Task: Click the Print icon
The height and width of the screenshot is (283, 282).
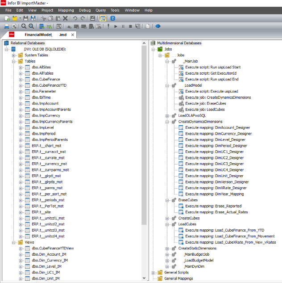Action: click(7, 26)
